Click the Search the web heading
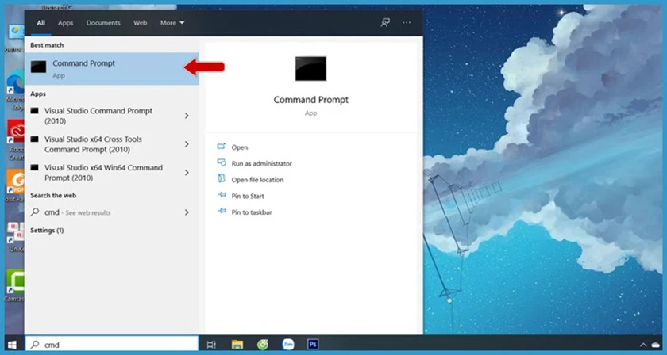Image resolution: width=667 pixels, height=355 pixels. coord(53,196)
